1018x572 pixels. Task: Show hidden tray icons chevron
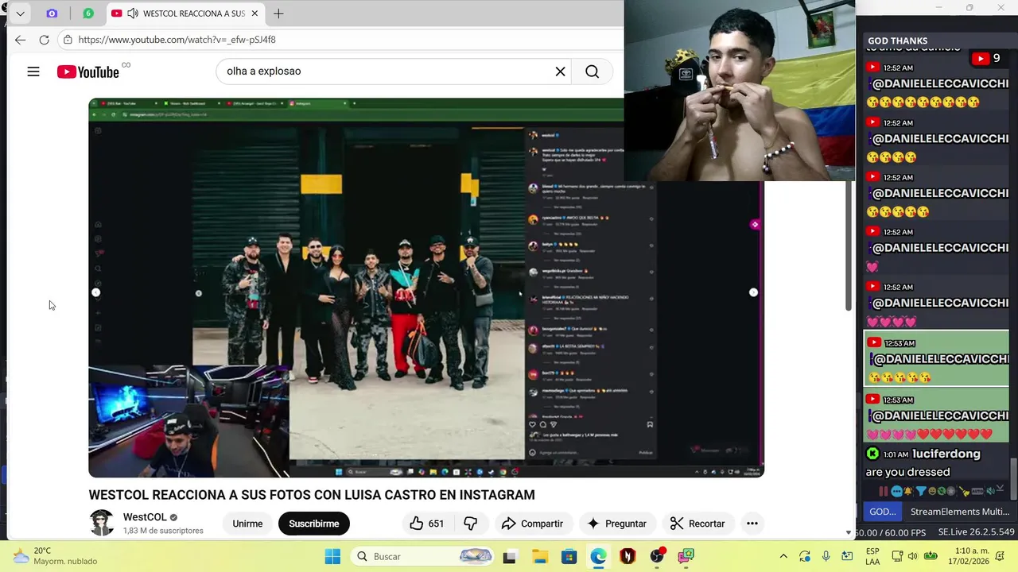[x=783, y=556]
